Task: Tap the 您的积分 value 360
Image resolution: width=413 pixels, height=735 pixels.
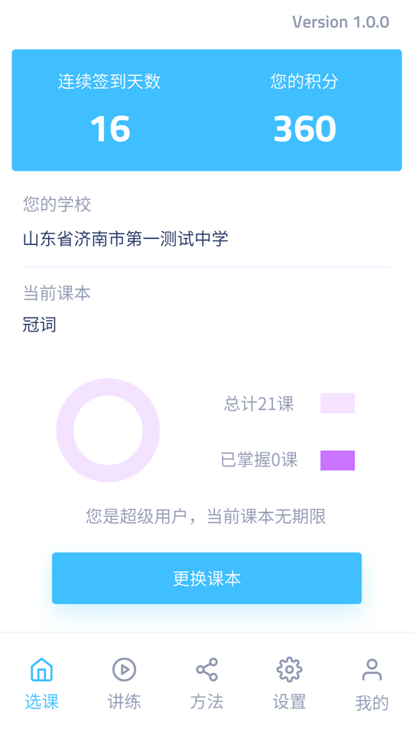Action: coord(305,129)
